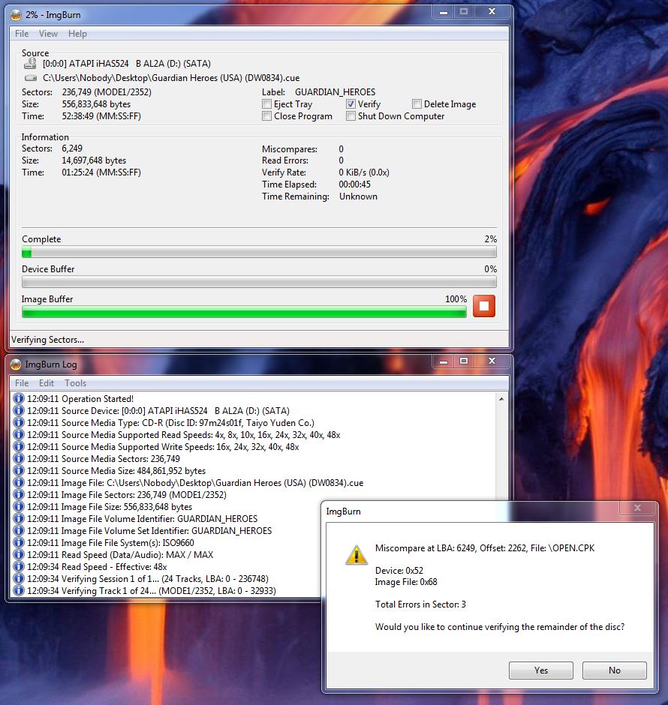The width and height of the screenshot is (668, 705).
Task: Open the File menu in ImgBurn Log window
Action: pyautogui.click(x=22, y=383)
